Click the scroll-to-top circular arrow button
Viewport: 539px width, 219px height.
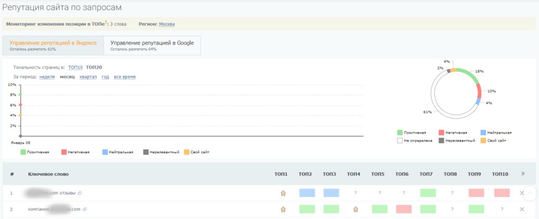(530, 193)
